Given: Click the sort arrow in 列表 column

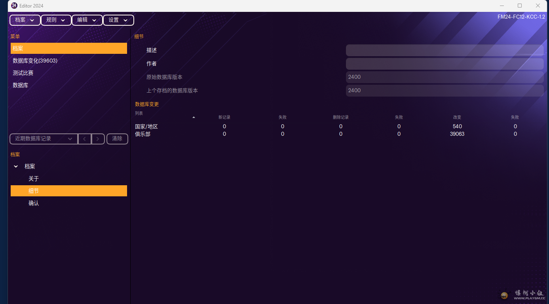Looking at the screenshot, I should click(194, 117).
